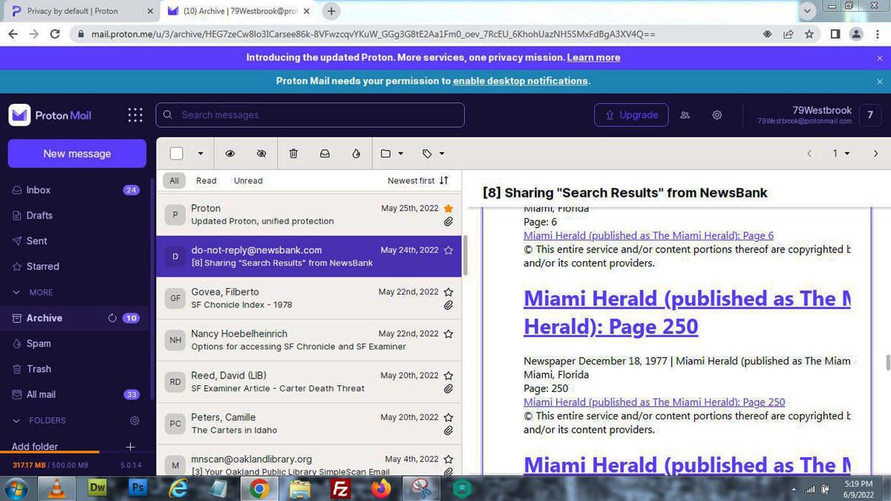Click the Proton Mail logo

(x=50, y=115)
